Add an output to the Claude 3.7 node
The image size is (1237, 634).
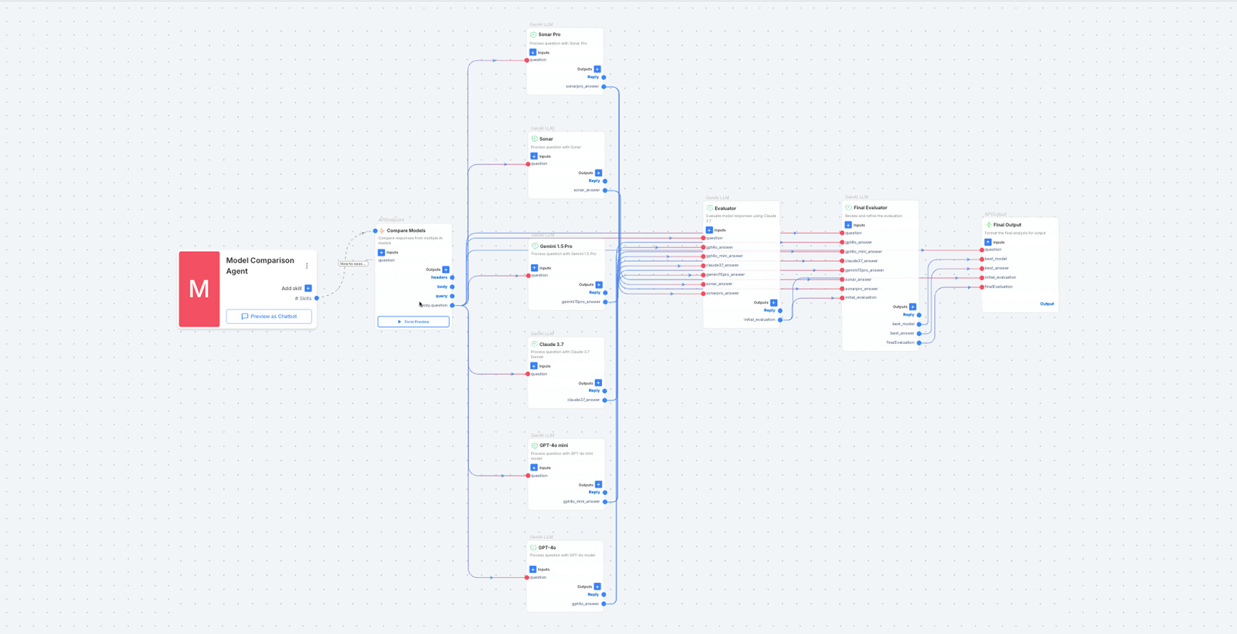point(599,383)
